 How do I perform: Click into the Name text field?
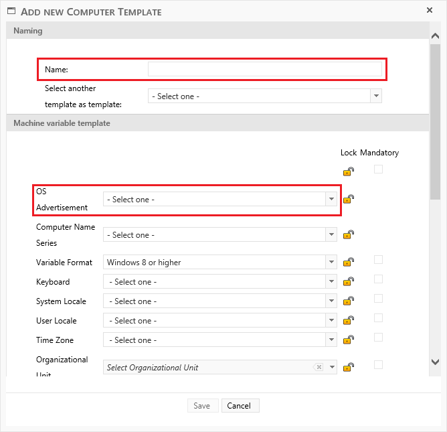[264, 69]
